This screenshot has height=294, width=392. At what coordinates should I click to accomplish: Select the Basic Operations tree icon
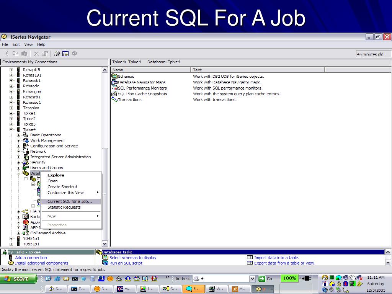26,135
